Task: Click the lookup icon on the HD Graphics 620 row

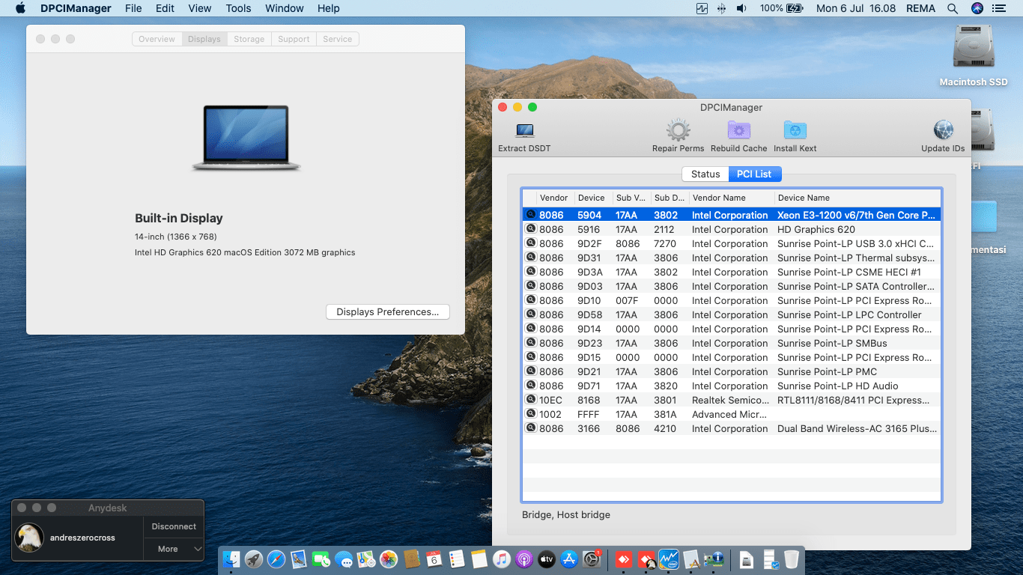Action: 531,229
